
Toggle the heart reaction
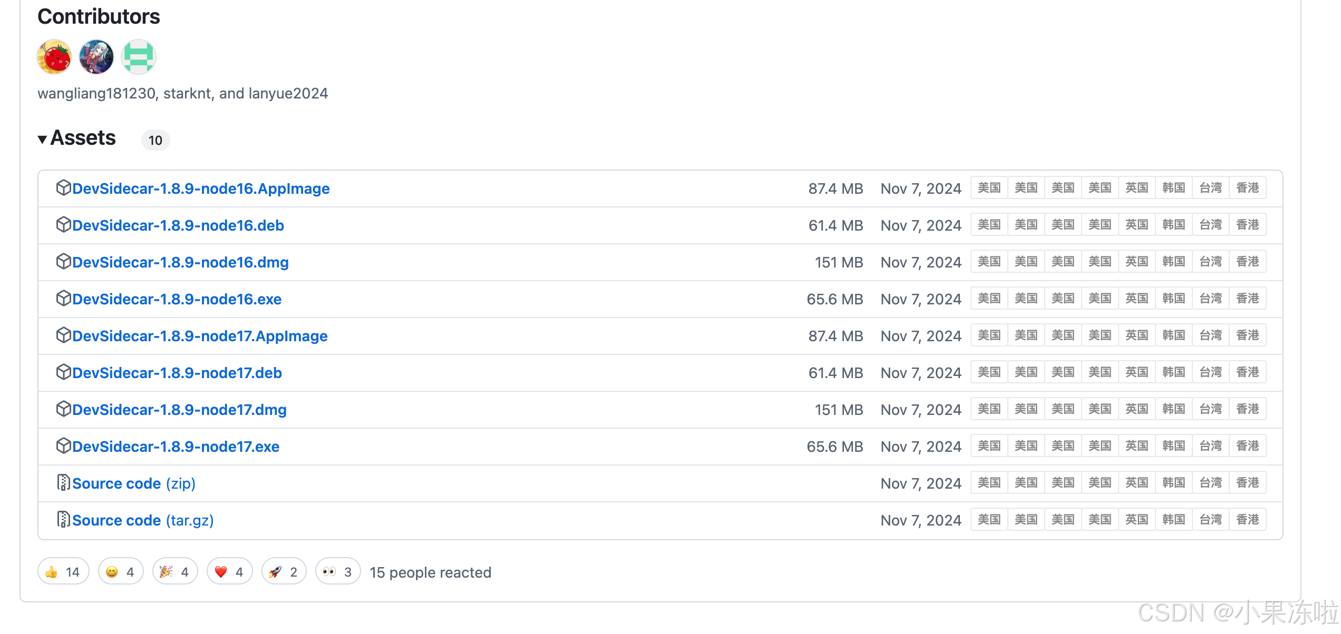click(229, 572)
